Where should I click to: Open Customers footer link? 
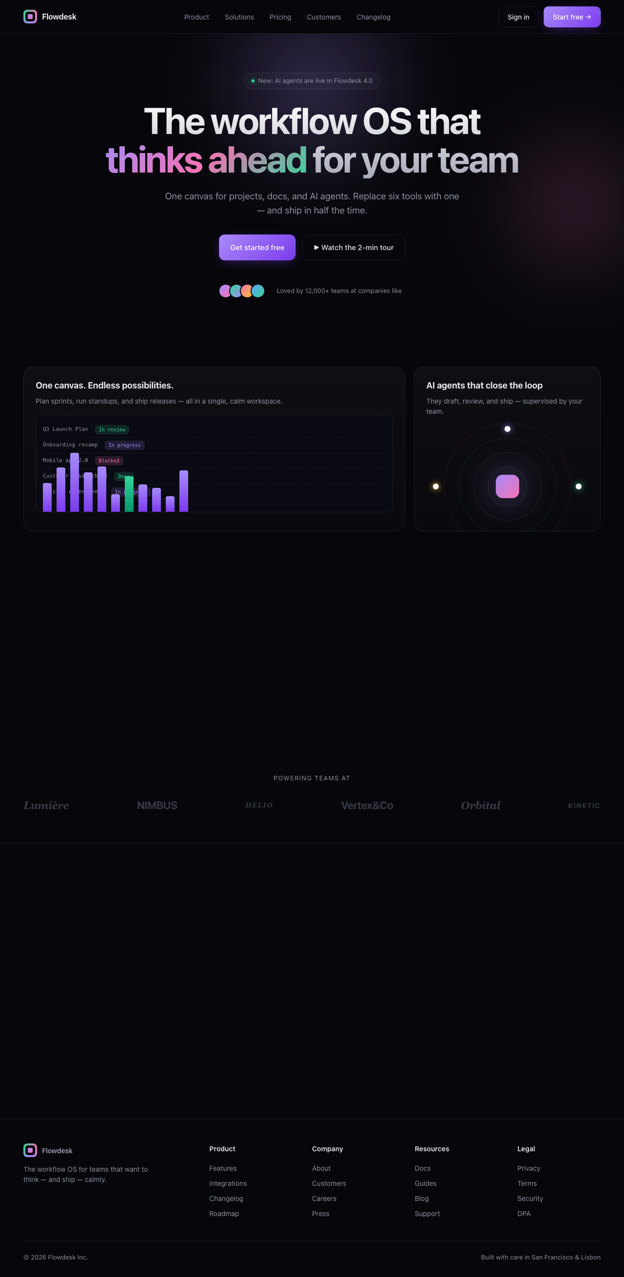click(329, 1184)
